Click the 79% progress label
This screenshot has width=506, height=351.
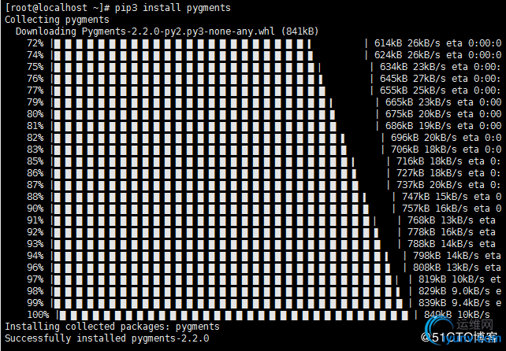point(35,102)
